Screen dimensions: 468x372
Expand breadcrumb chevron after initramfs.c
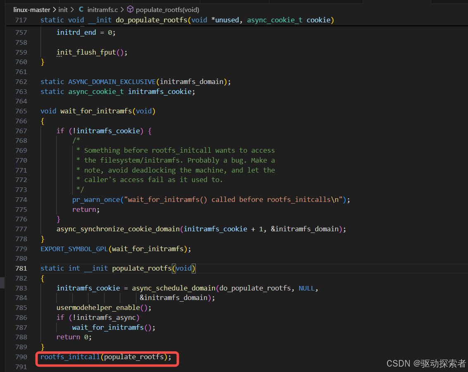click(x=122, y=10)
